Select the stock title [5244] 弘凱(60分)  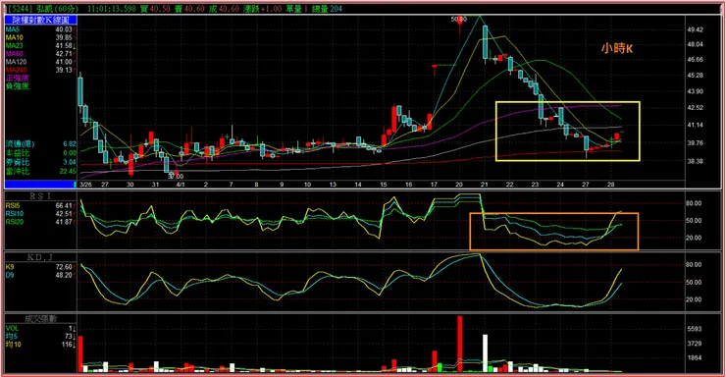pyautogui.click(x=43, y=8)
